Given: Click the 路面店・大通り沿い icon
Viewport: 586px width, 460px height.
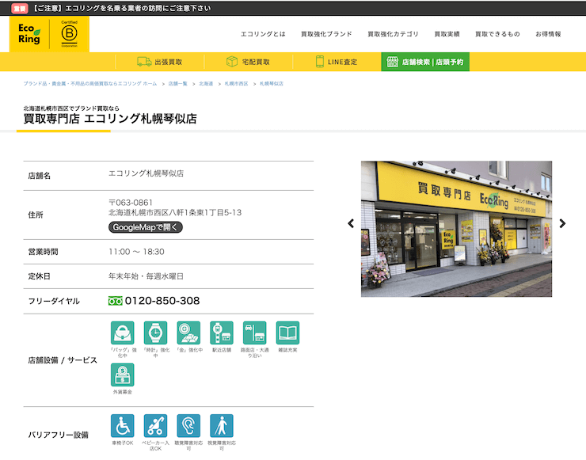Looking at the screenshot, I should (254, 333).
